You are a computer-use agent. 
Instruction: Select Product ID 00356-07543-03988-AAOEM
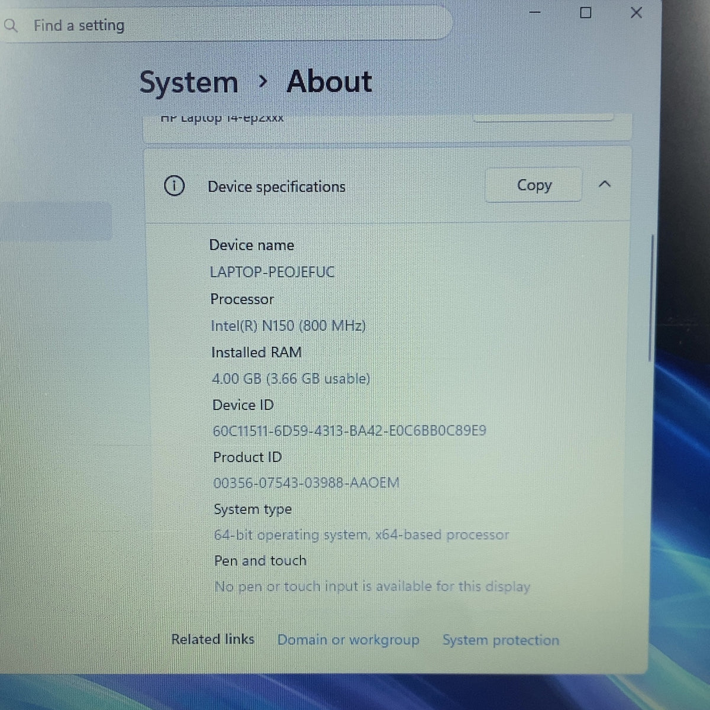pos(306,483)
